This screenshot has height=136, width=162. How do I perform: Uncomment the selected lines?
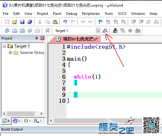(156, 22)
